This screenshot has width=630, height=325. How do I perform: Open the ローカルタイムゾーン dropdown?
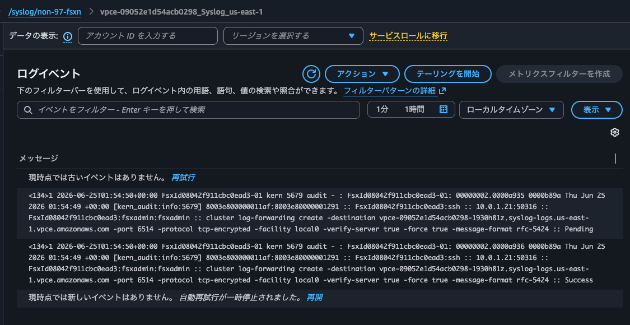pos(511,110)
